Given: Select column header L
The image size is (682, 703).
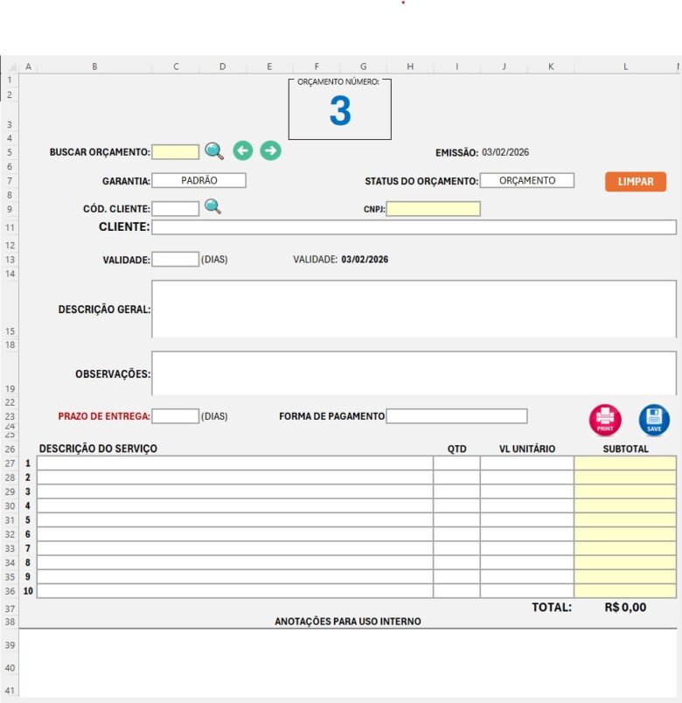Looking at the screenshot, I should (x=625, y=66).
